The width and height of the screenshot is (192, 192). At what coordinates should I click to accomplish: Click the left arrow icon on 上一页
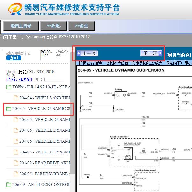point(79,54)
